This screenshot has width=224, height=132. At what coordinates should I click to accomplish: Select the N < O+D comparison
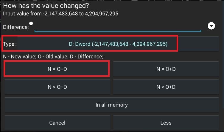166,87
